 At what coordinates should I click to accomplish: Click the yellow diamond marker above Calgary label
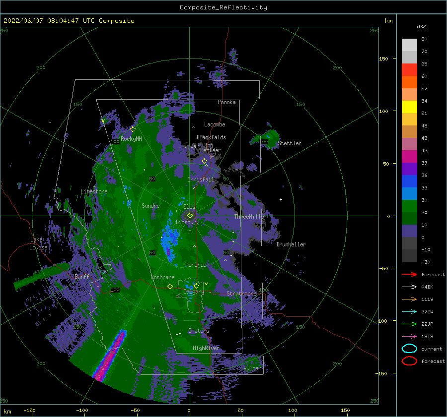click(x=196, y=286)
